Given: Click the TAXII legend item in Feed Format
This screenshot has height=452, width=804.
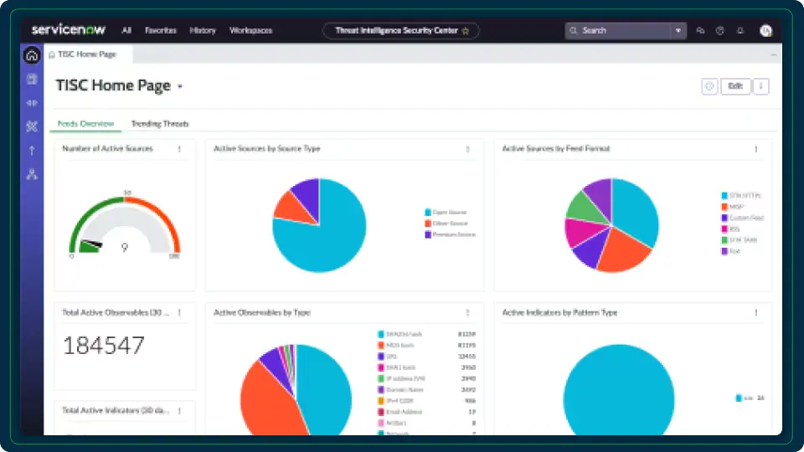Looking at the screenshot, I should coord(740,240).
